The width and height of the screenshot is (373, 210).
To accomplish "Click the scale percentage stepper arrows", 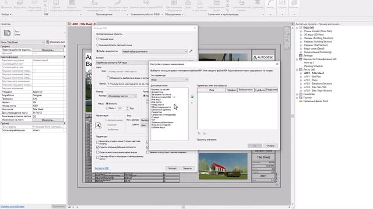I will pyautogui.click(x=128, y=108).
